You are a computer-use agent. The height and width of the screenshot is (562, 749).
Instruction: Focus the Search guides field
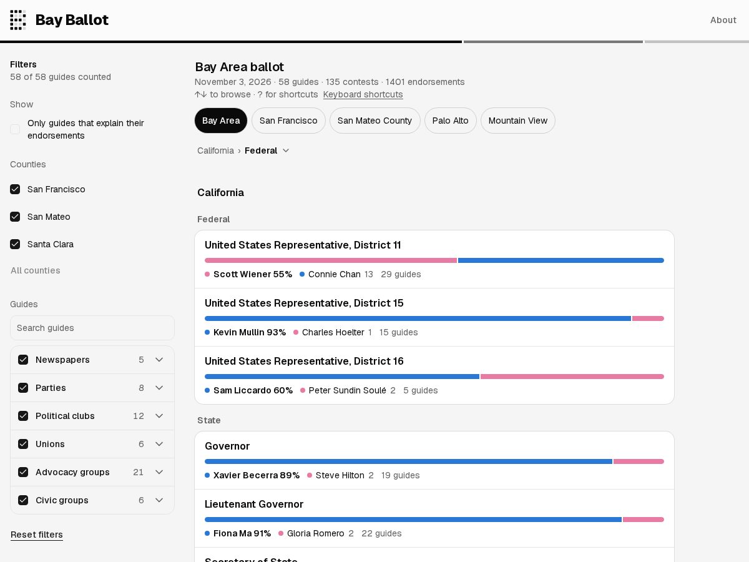(92, 328)
